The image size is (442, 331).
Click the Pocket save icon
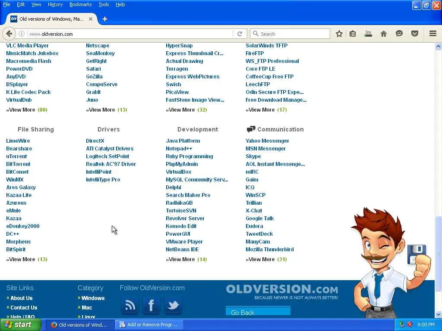coord(415,34)
